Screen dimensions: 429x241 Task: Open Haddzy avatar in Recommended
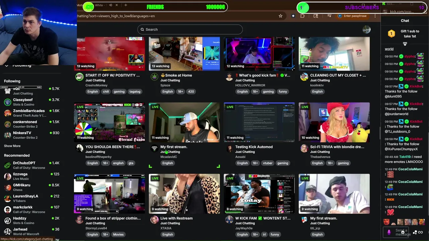(7, 221)
